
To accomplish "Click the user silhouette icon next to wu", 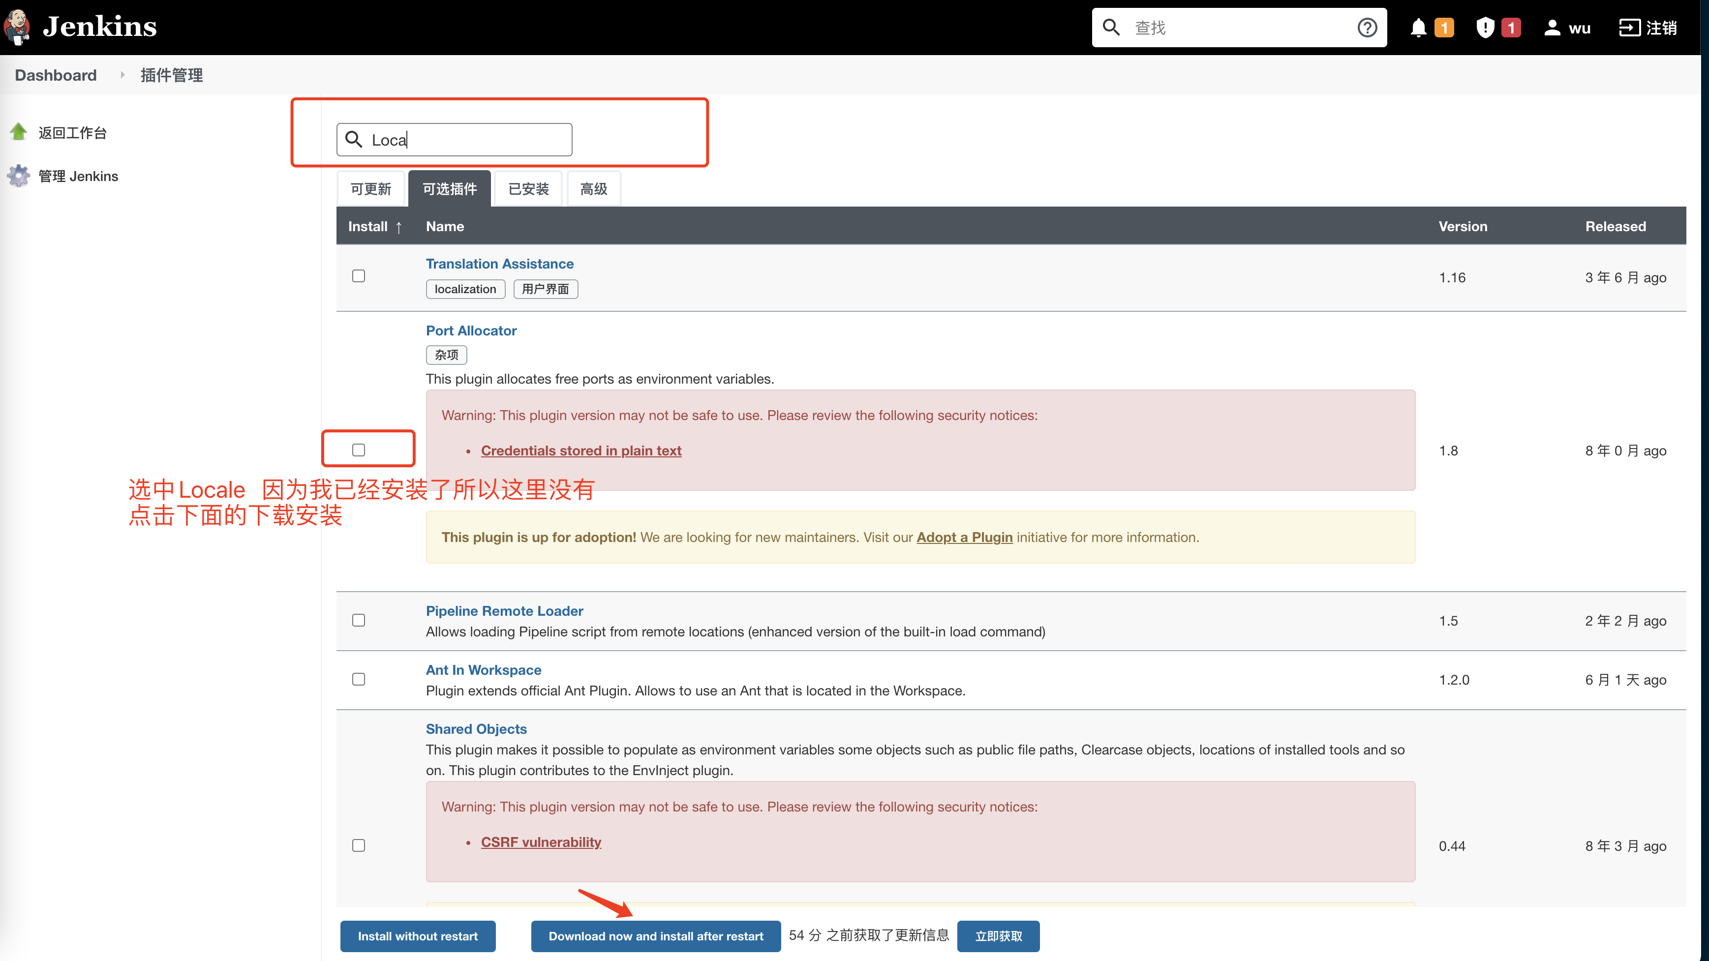I will pos(1552,27).
